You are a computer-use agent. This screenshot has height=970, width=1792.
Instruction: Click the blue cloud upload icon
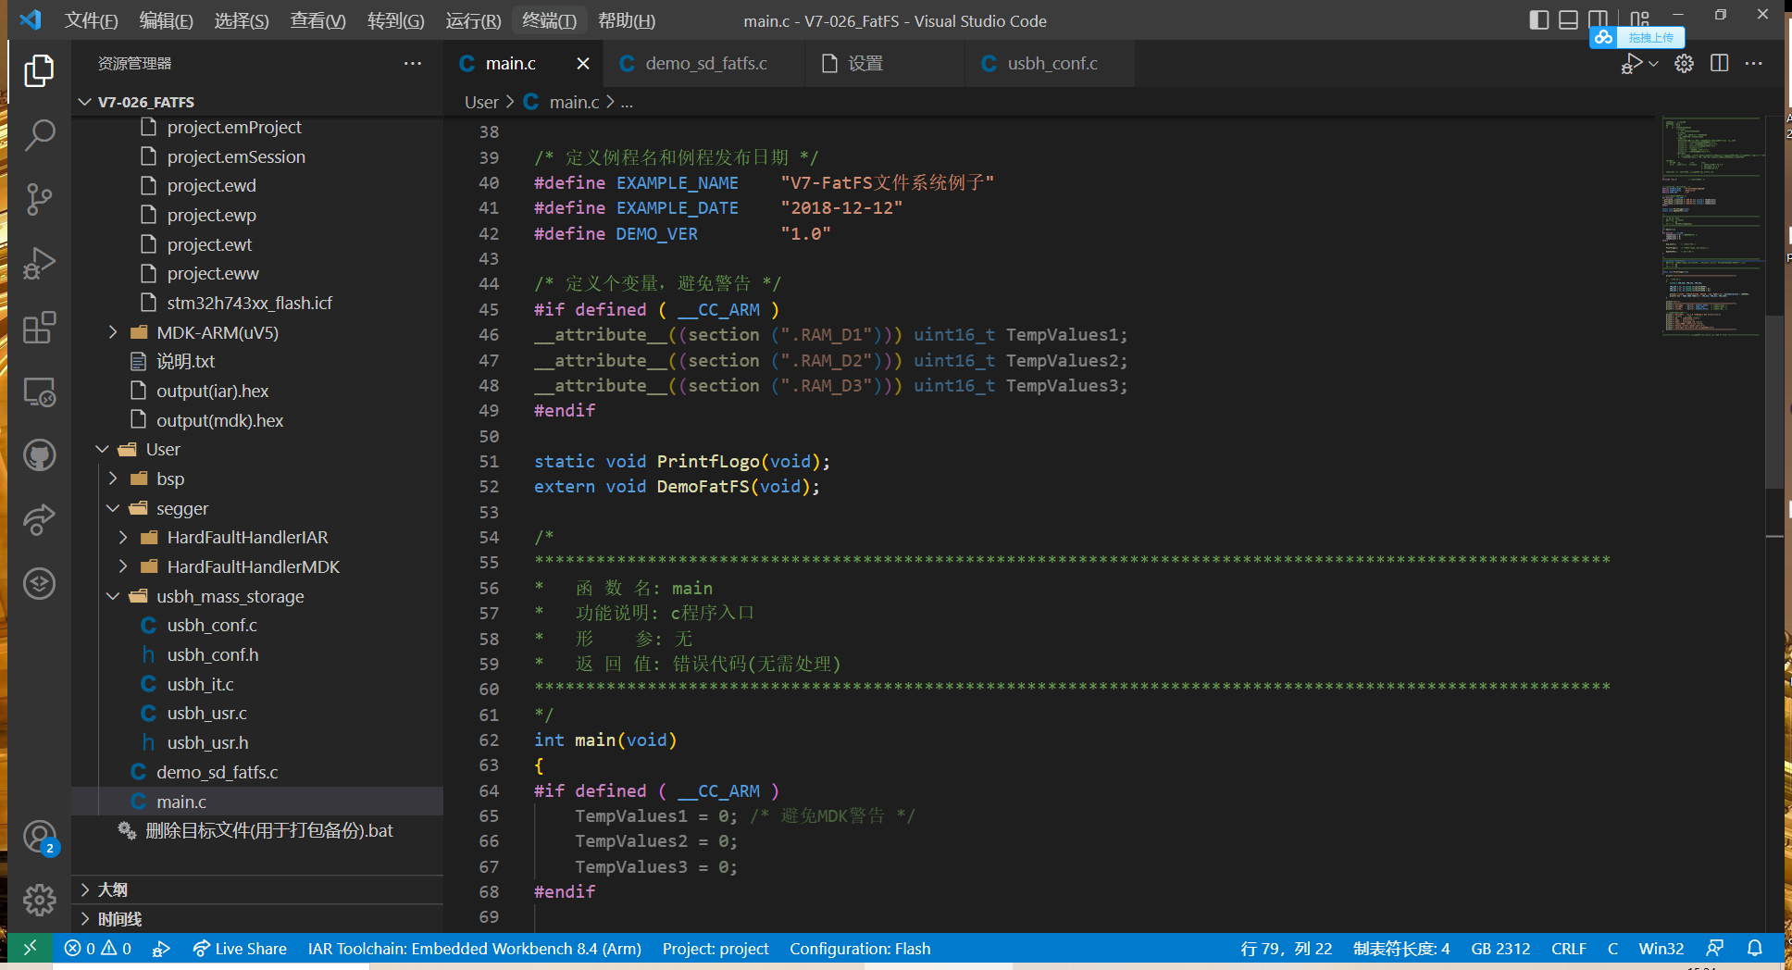point(1604,37)
